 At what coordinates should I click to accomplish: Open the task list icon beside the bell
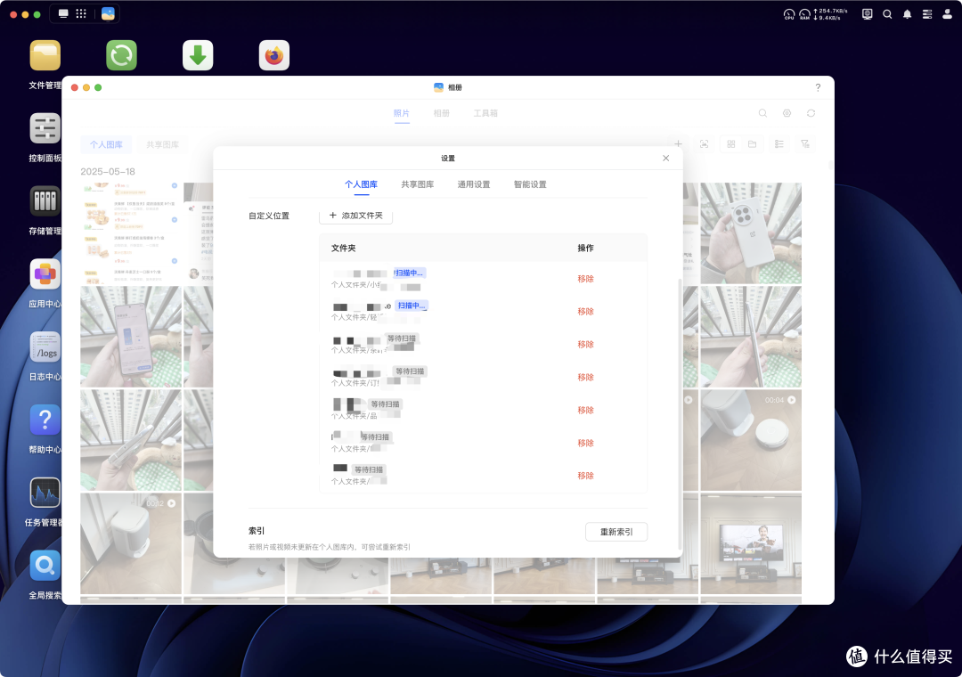click(x=927, y=14)
